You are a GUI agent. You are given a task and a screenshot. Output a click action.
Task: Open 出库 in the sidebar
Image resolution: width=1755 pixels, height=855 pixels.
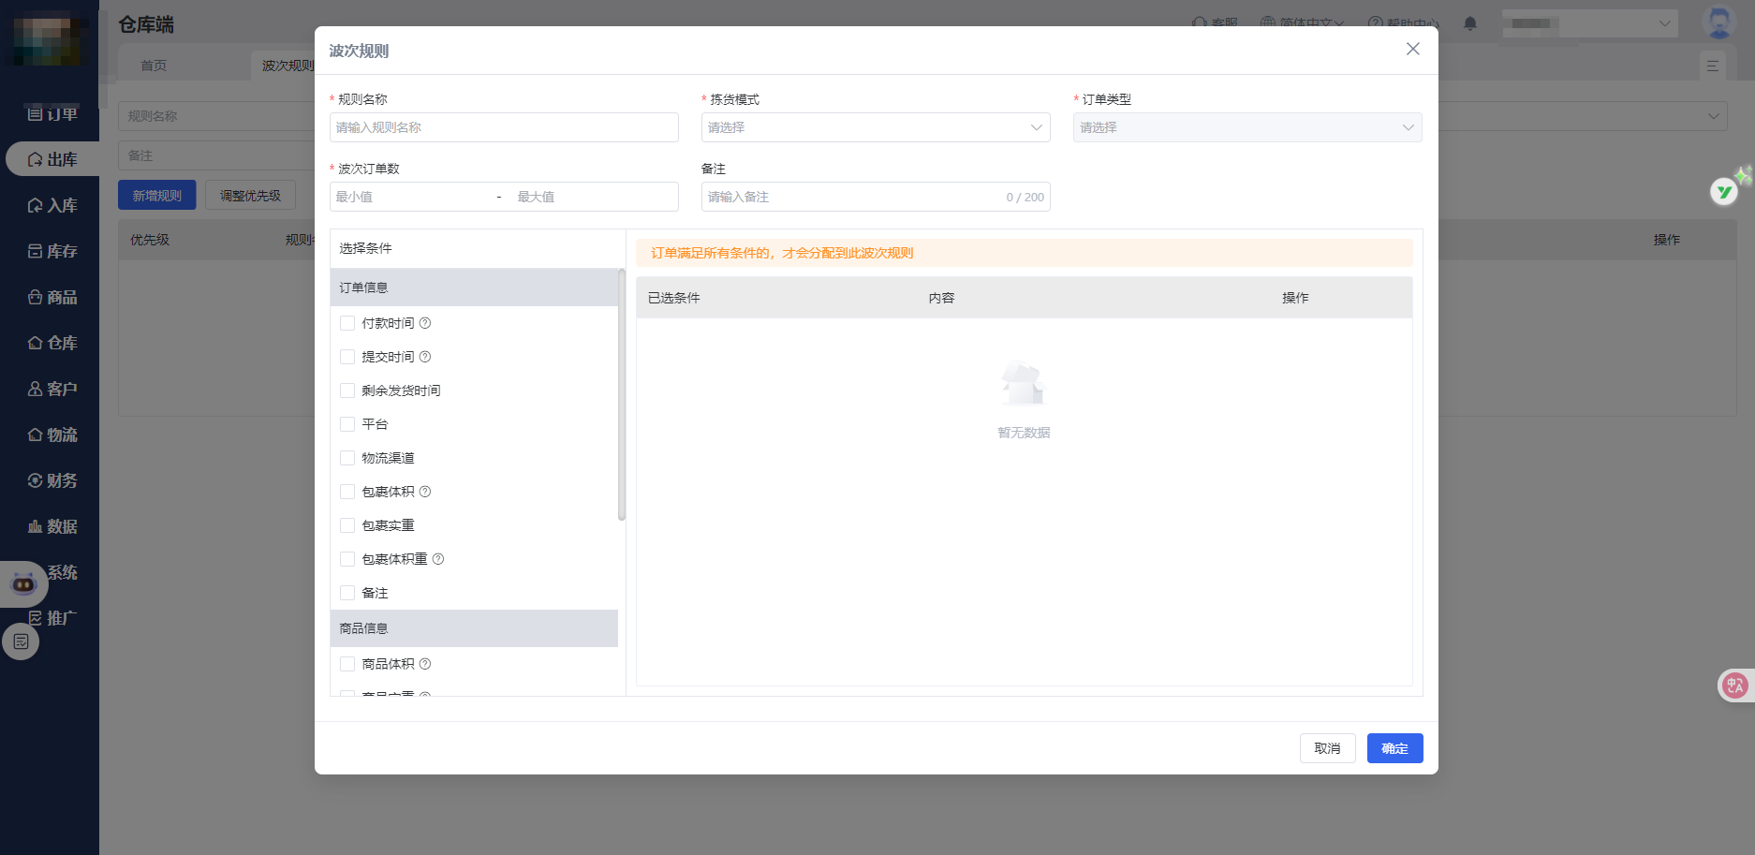[52, 159]
